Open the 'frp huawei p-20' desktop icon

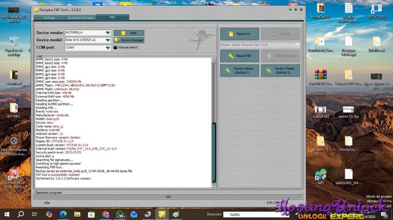[x=14, y=15]
